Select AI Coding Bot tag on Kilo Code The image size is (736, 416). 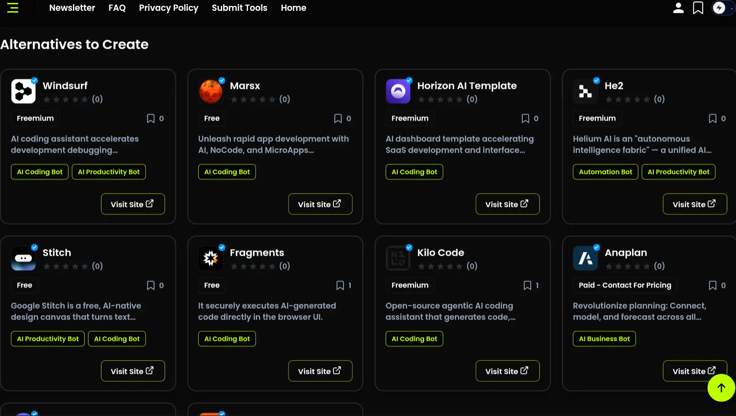pyautogui.click(x=415, y=339)
